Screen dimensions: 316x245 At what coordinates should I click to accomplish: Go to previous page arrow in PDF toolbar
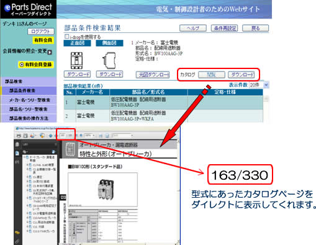point(51,136)
